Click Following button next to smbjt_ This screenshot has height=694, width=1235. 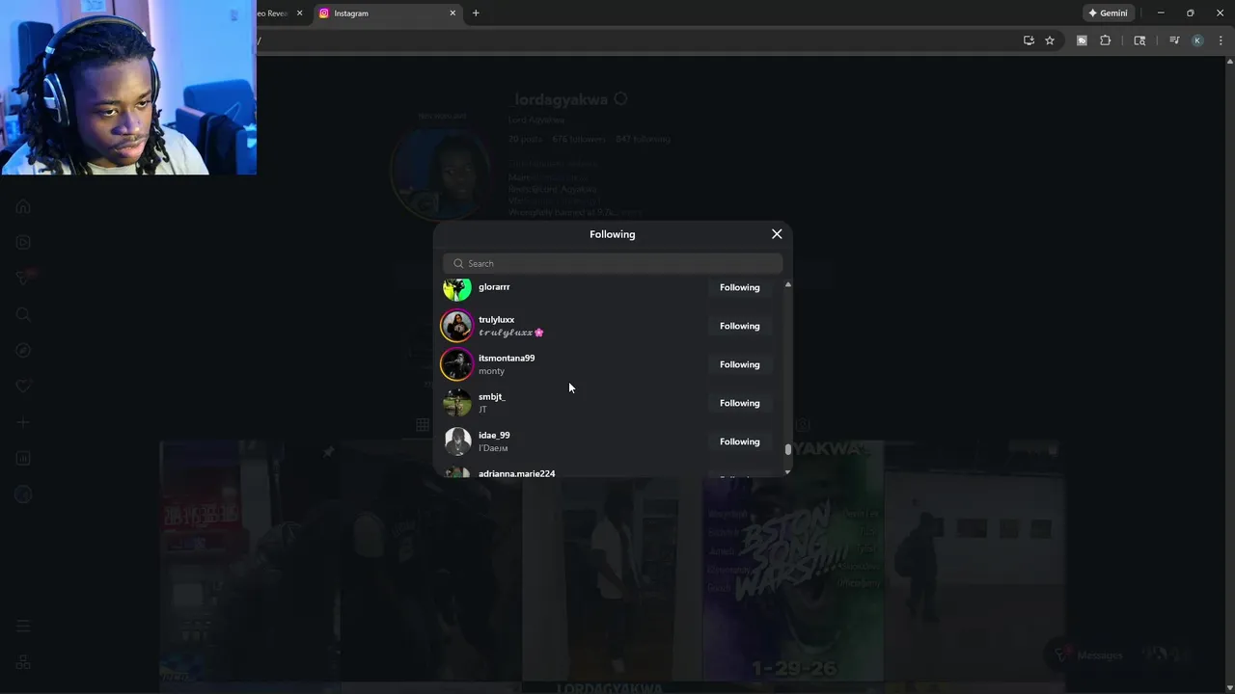click(x=740, y=403)
